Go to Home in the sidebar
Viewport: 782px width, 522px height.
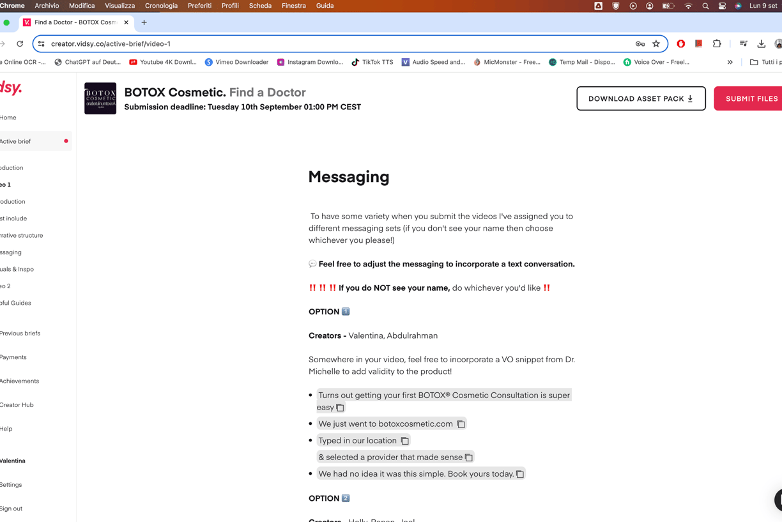click(8, 118)
